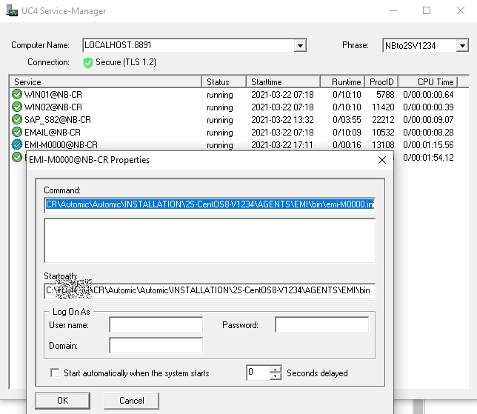
Task: Click the green status icon for WIN01@NB-CR
Action: click(x=17, y=94)
